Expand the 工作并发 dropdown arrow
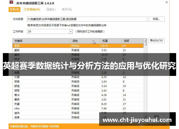This screenshot has height=129, width=179. pos(71,31)
